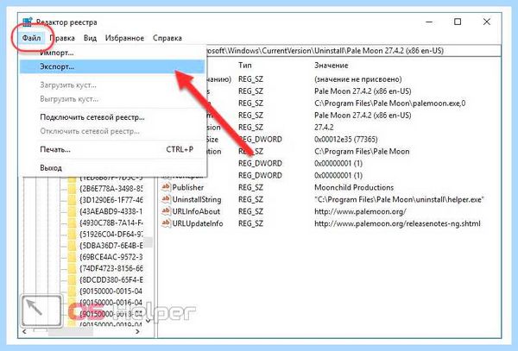Click the registry path address bar
518x351 pixels.
(353, 51)
